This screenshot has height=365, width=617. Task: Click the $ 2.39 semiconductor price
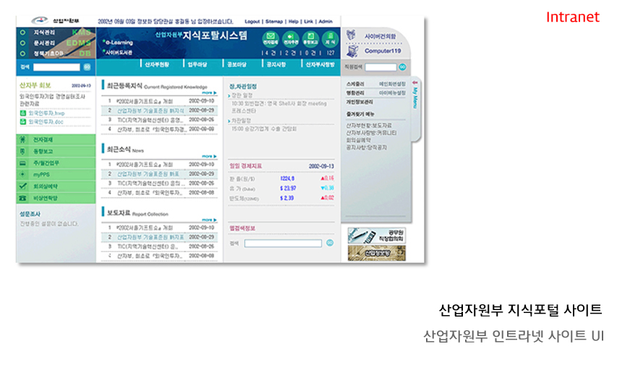(x=287, y=198)
